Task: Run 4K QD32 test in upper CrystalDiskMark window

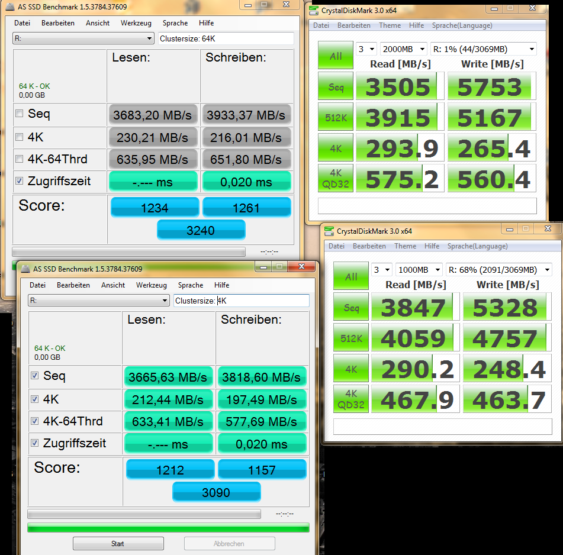Action: point(336,178)
